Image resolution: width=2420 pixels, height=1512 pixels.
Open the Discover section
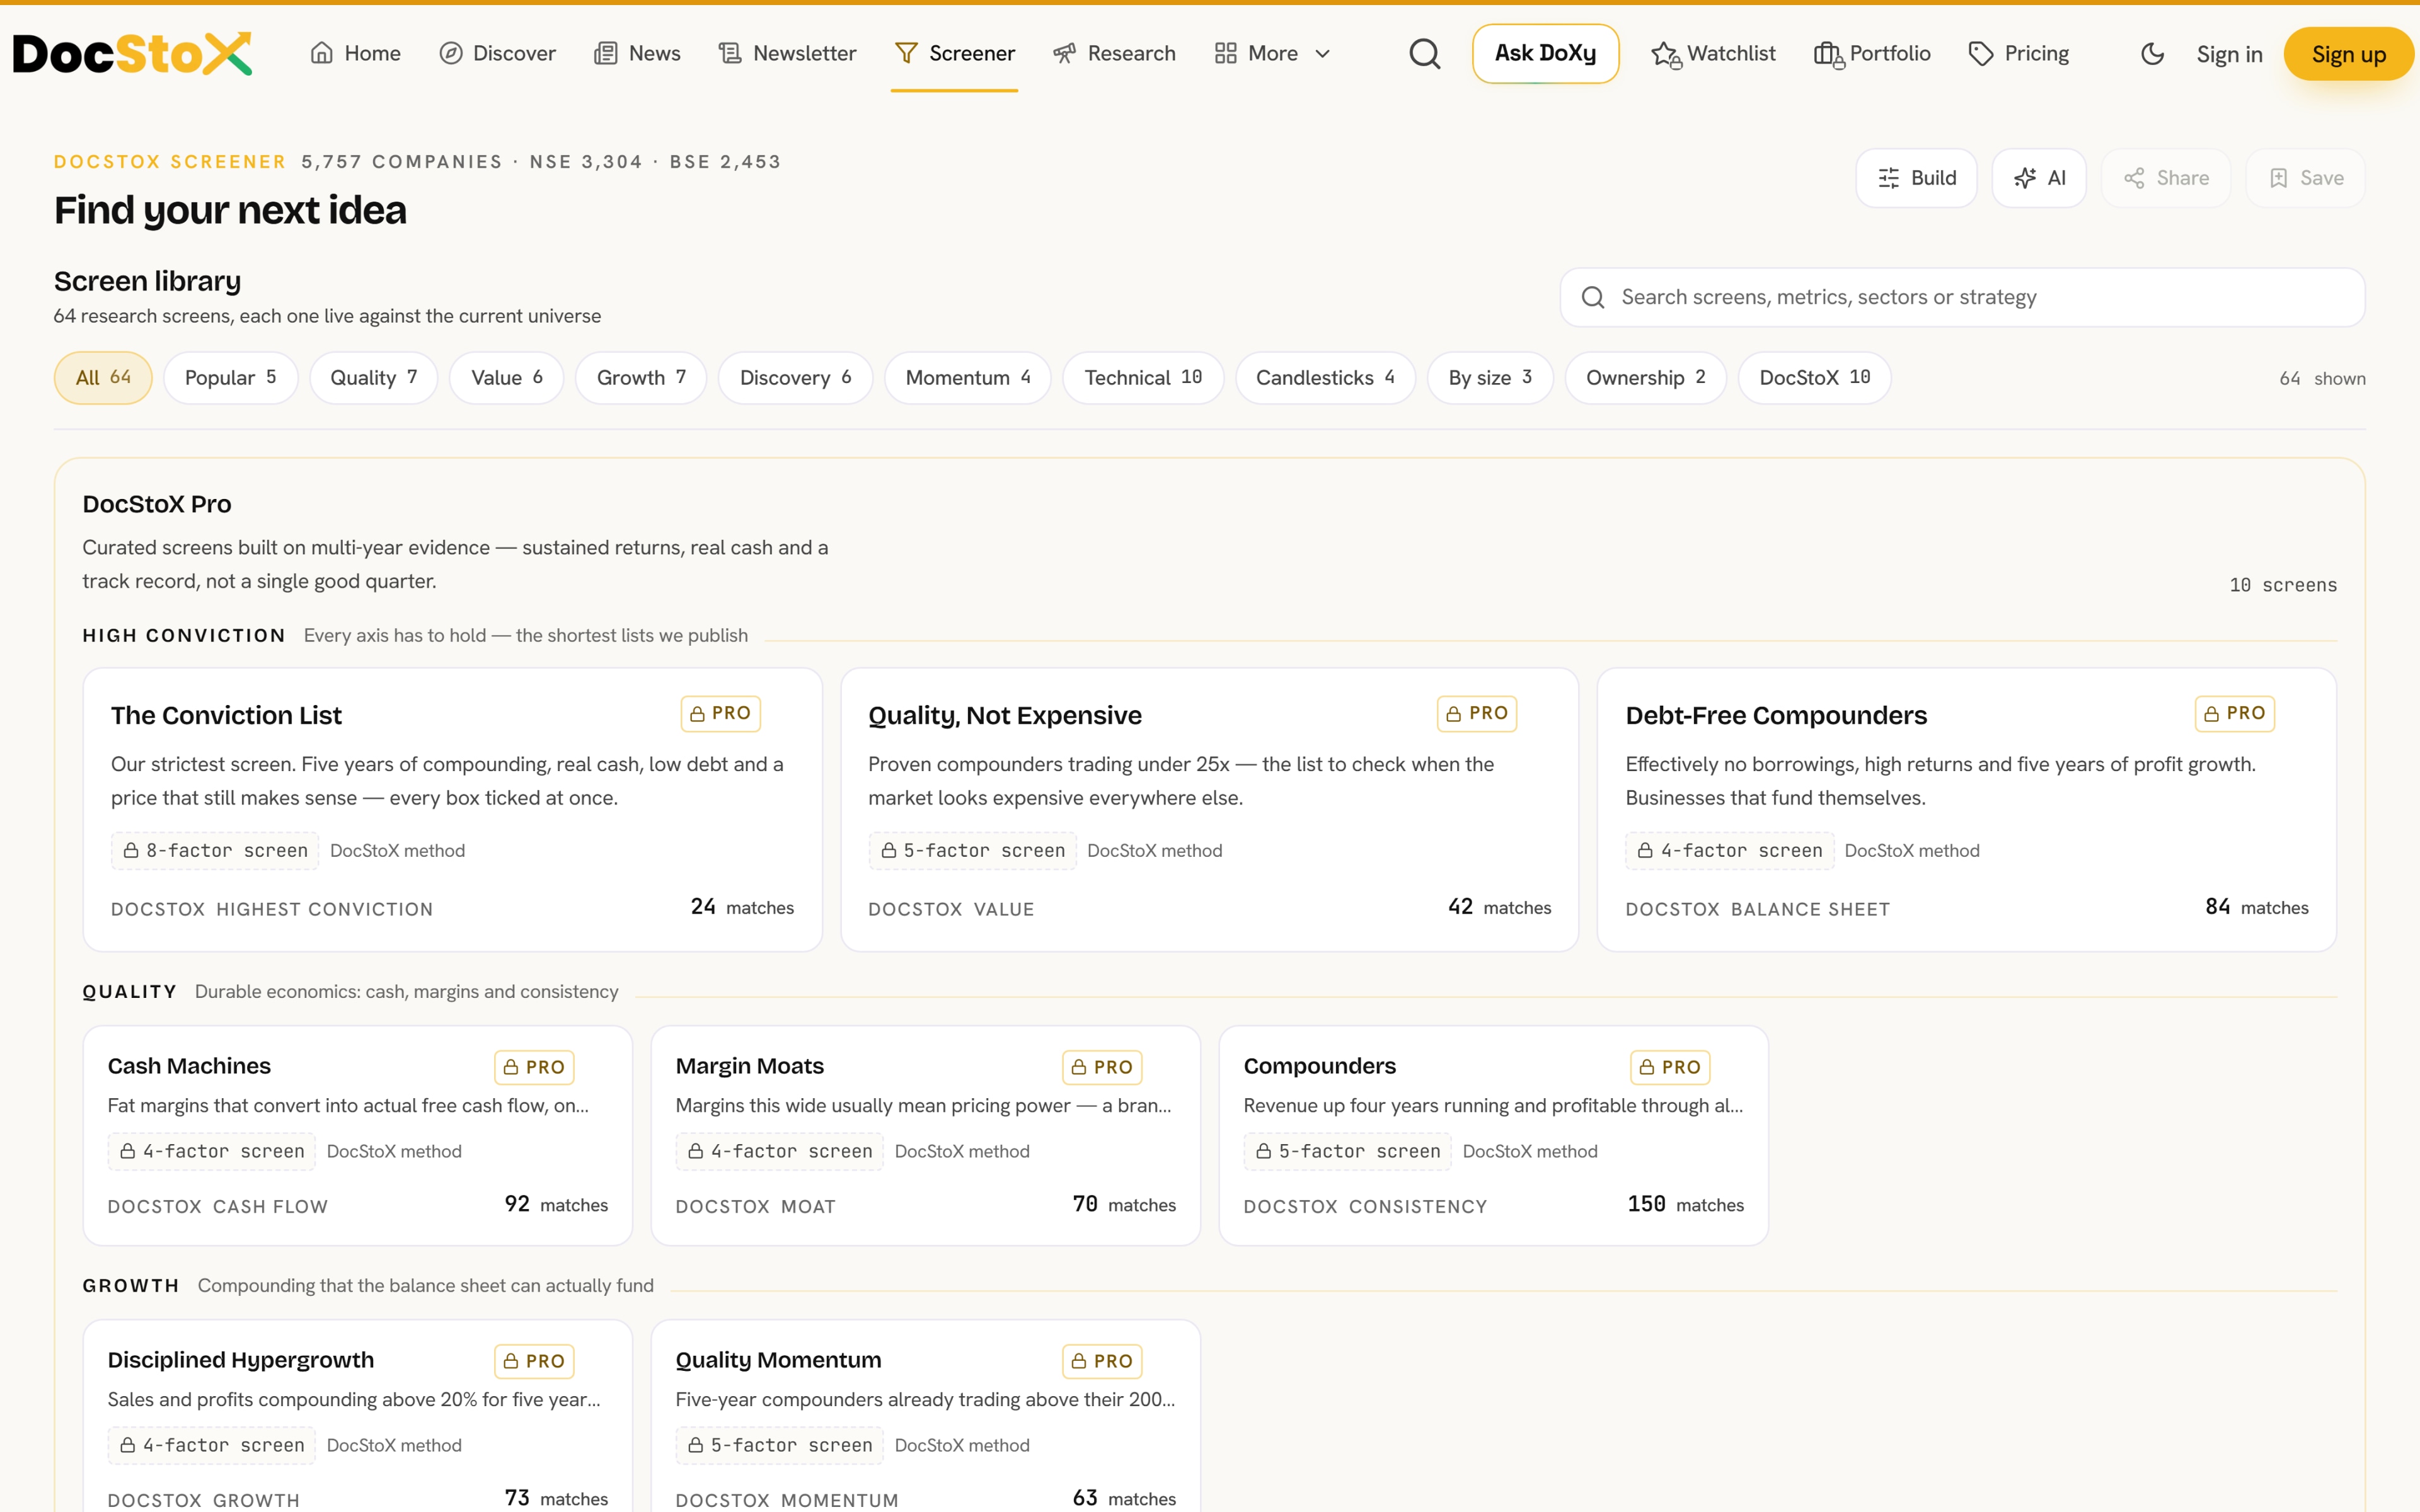498,54
